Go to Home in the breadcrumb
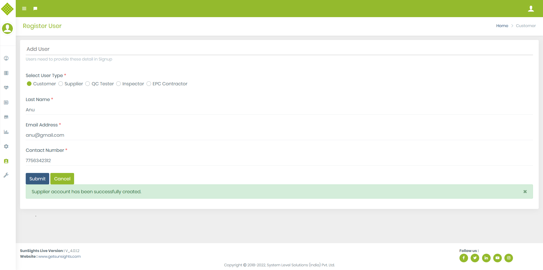 pos(502,26)
